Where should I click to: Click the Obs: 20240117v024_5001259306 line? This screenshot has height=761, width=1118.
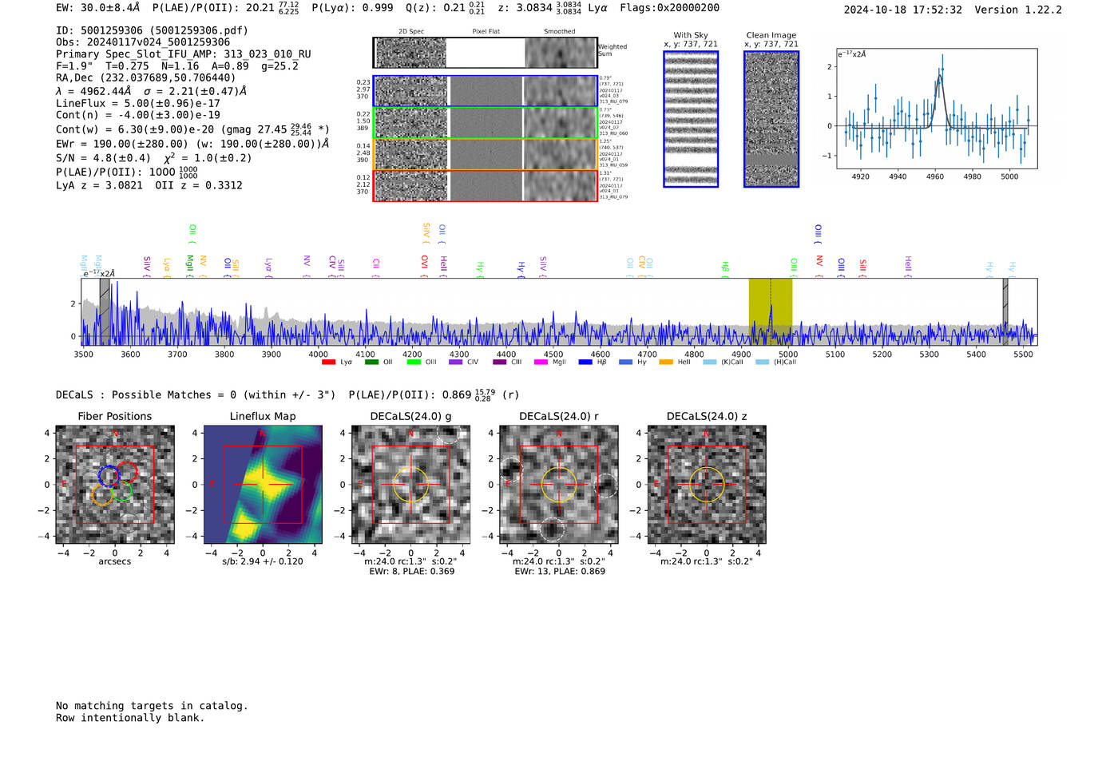click(143, 42)
